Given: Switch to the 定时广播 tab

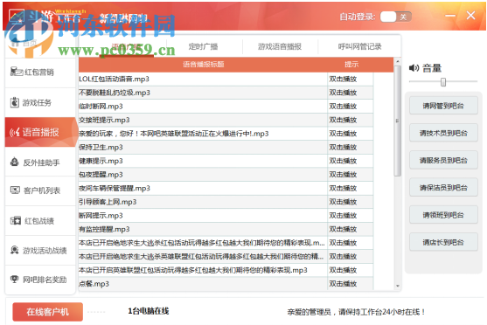Looking at the screenshot, I should [x=203, y=46].
